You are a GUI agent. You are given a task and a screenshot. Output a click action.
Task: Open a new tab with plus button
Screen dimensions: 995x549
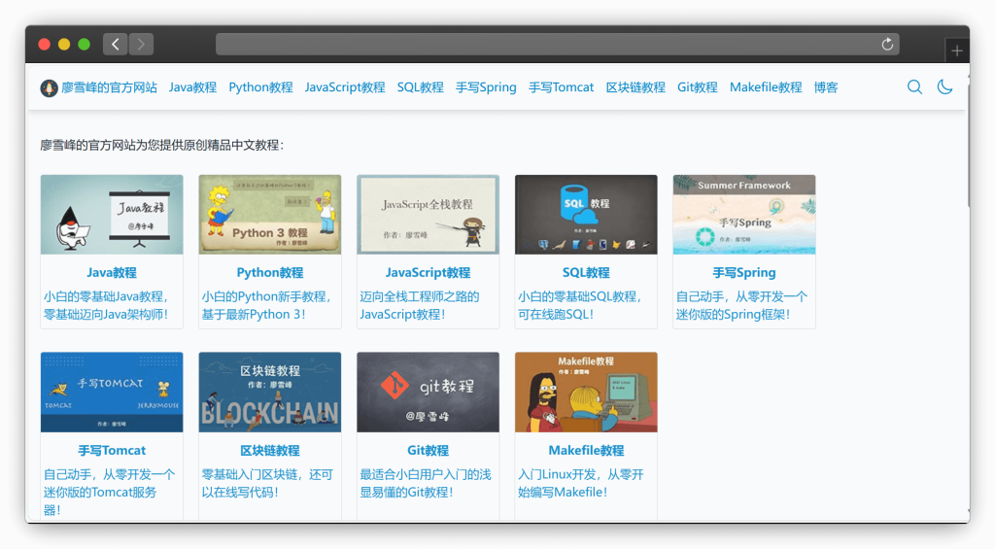(957, 51)
